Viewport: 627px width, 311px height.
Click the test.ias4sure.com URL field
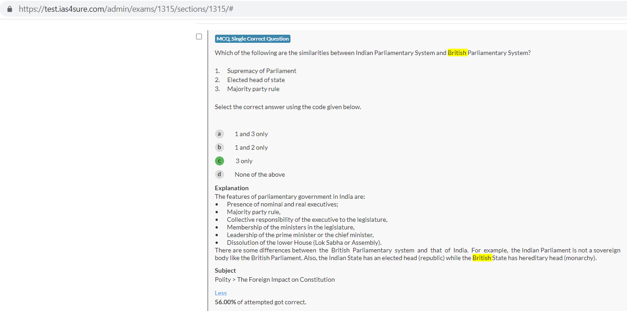coord(126,9)
